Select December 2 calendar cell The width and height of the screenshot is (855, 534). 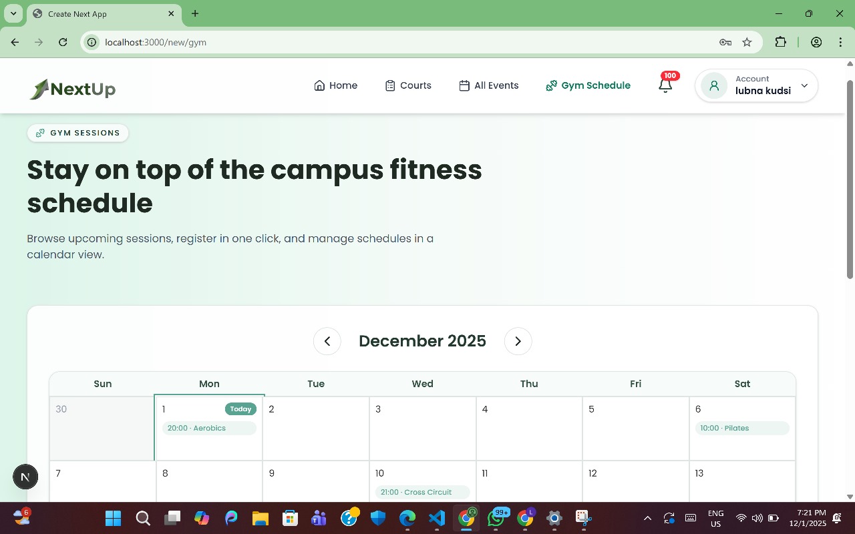click(x=316, y=429)
